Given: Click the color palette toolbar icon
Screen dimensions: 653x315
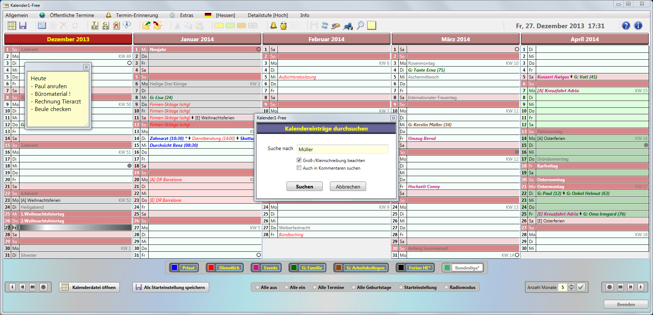Looking at the screenshot, I should pos(336,26).
